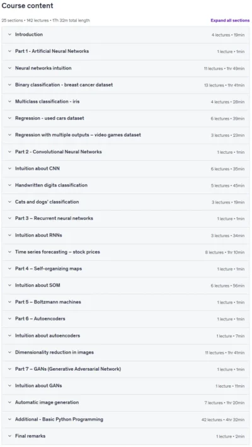
Task: Click chevron icon for Handwritten digits classification
Action: (9, 185)
